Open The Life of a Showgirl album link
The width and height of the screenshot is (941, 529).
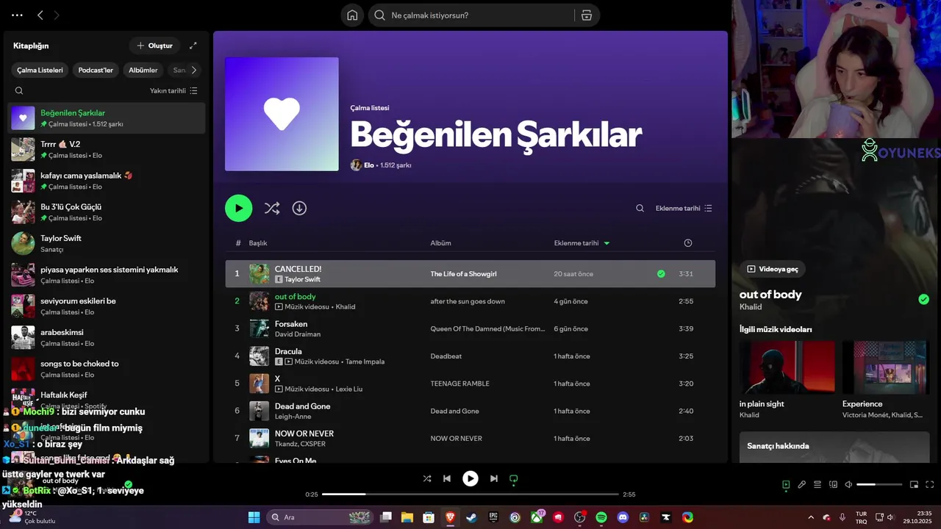coord(463,274)
